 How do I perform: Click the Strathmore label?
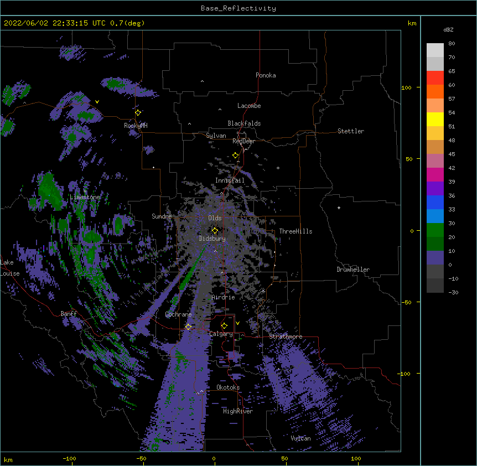(x=286, y=336)
